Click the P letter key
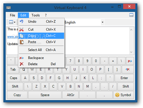The height and width of the screenshot is (108, 143). tap(100, 69)
